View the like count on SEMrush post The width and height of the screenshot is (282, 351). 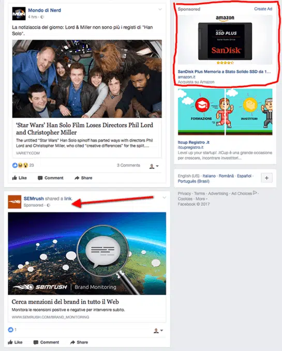click(x=12, y=330)
